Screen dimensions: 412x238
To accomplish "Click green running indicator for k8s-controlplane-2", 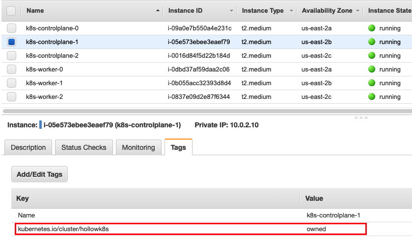I will (x=372, y=56).
